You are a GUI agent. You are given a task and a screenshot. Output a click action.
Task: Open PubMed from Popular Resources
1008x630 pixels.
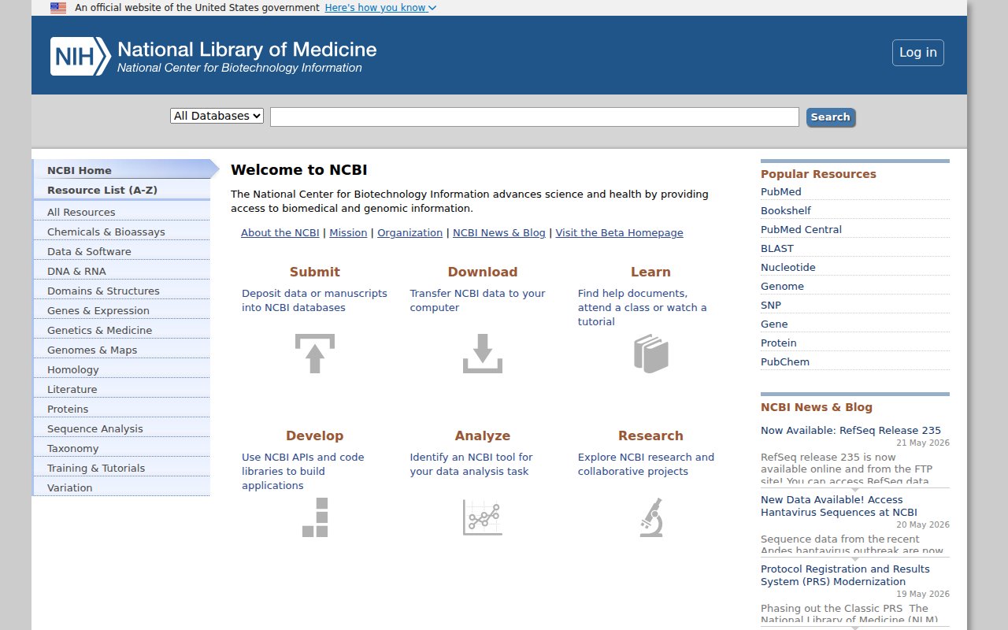(781, 192)
